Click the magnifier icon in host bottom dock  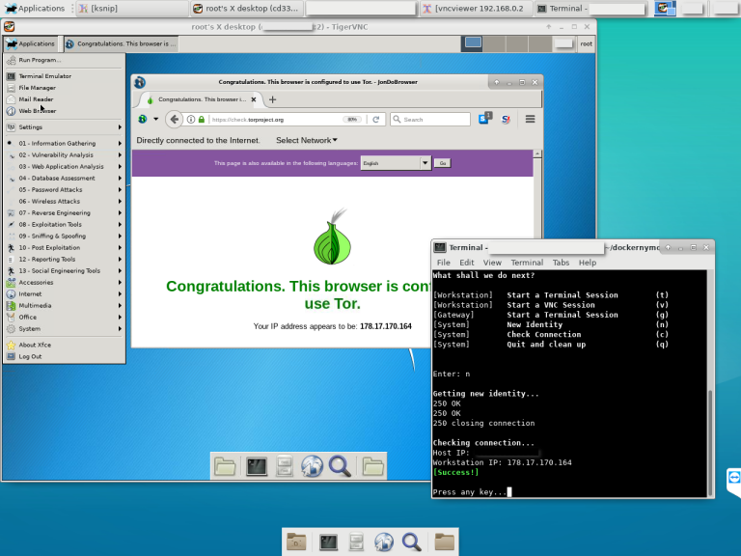point(411,542)
